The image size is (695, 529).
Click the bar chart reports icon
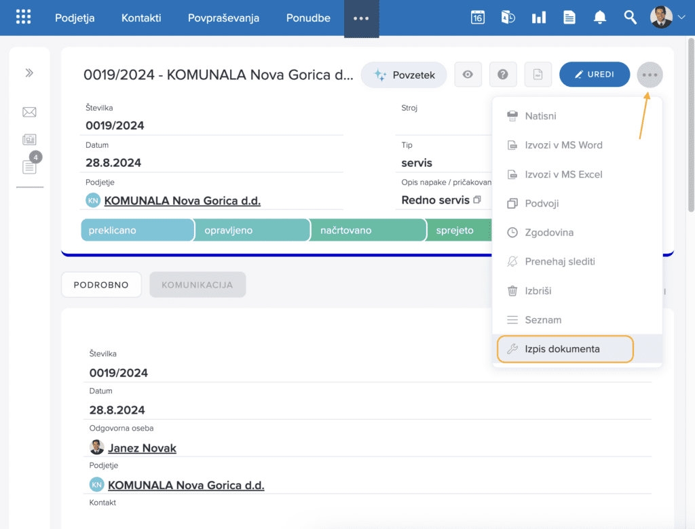click(x=538, y=18)
